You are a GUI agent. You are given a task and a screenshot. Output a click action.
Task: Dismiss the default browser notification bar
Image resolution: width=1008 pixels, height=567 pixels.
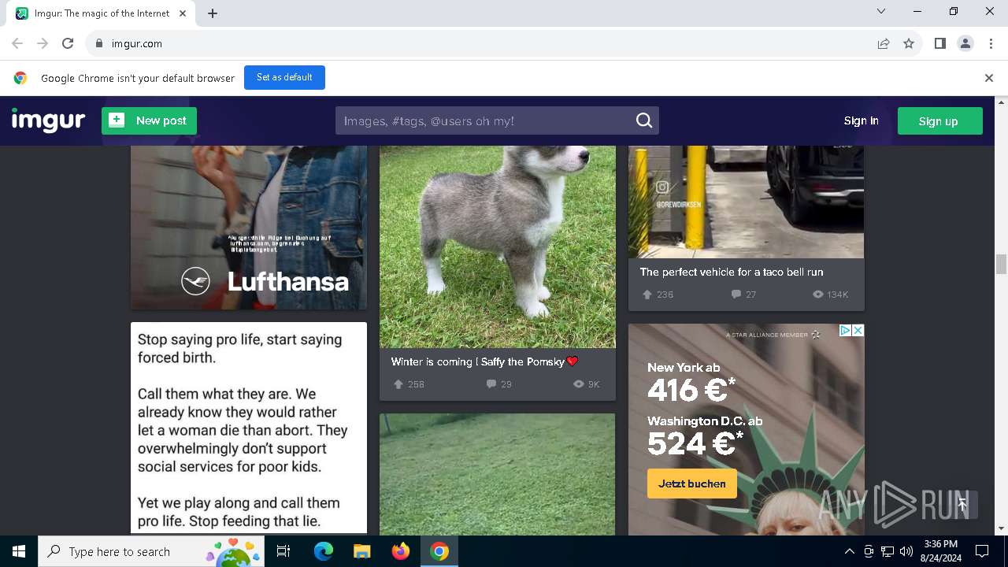(989, 78)
